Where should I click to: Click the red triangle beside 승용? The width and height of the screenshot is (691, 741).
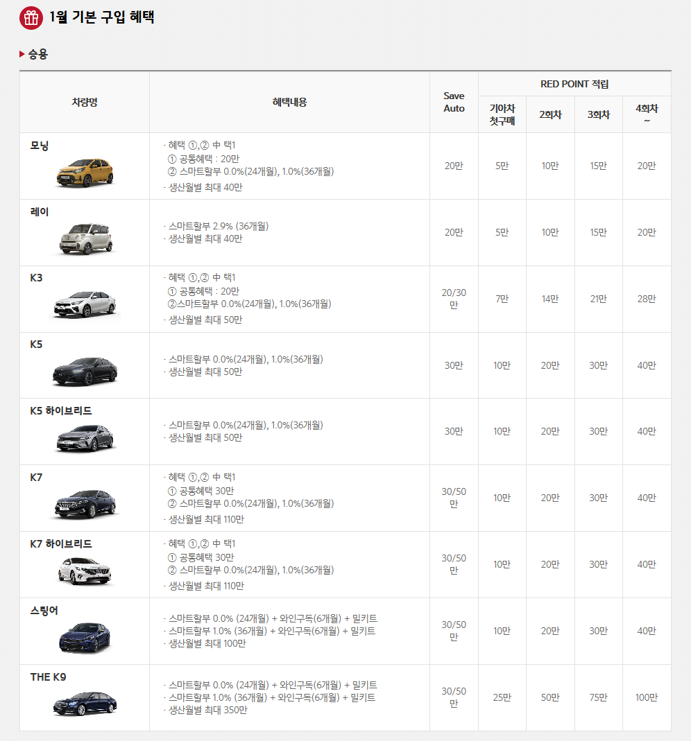tap(22, 54)
